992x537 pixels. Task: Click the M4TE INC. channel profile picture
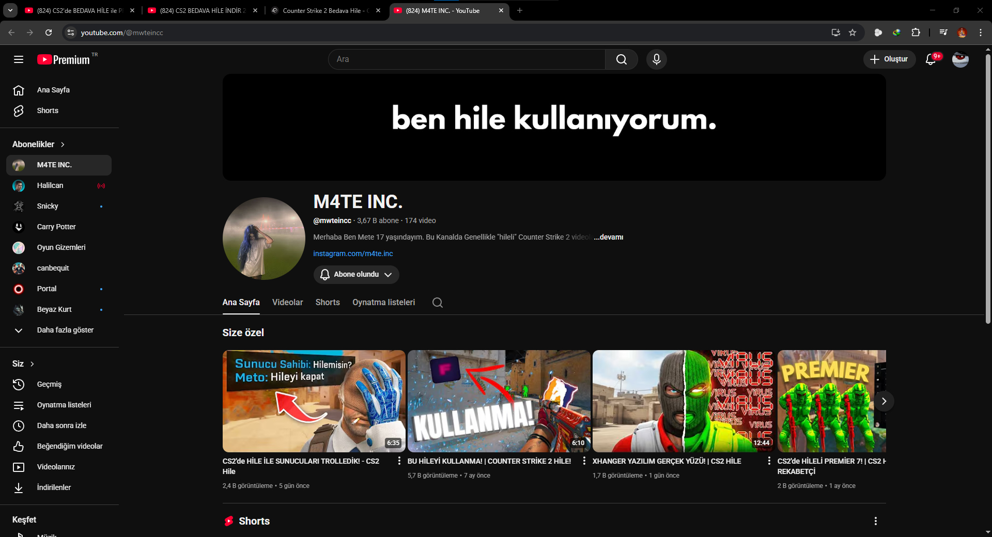tap(264, 239)
